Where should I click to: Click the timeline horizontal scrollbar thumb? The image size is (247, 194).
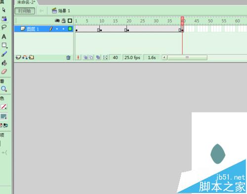(187, 57)
